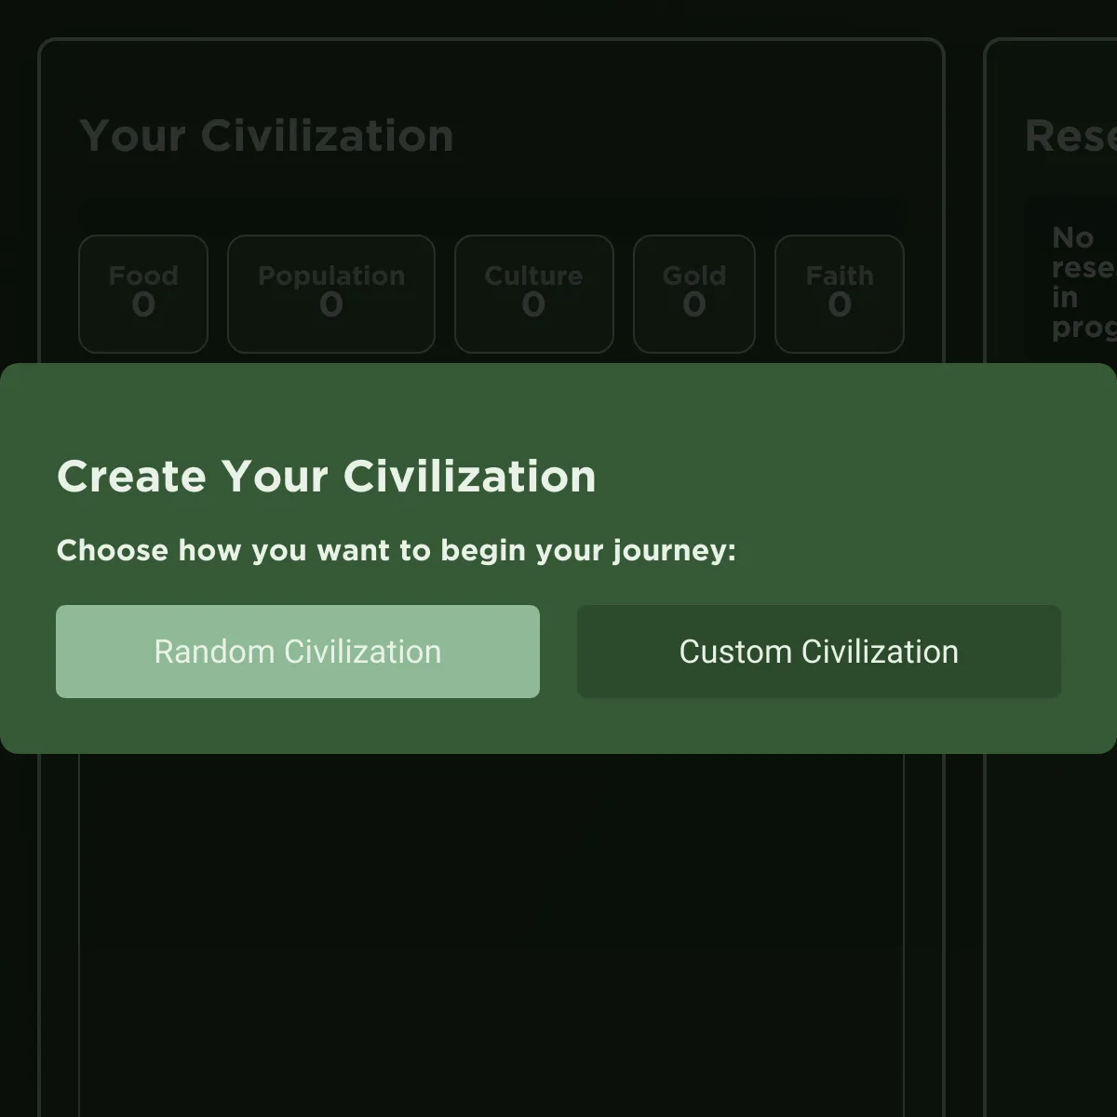
Task: Click the Gold resource label
Action: coord(693,276)
